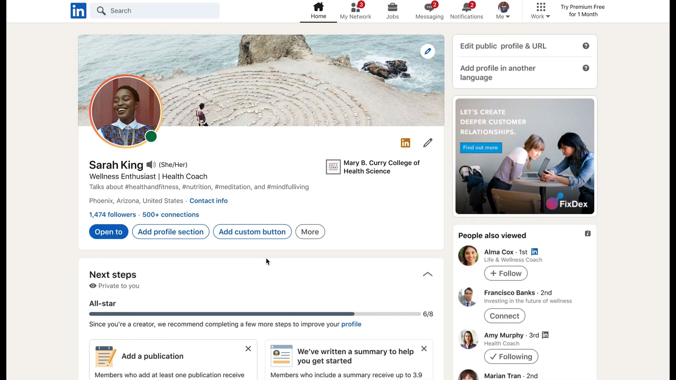Screen dimensions: 676x380
Task: Follow Alma Cox
Action: click(x=506, y=273)
